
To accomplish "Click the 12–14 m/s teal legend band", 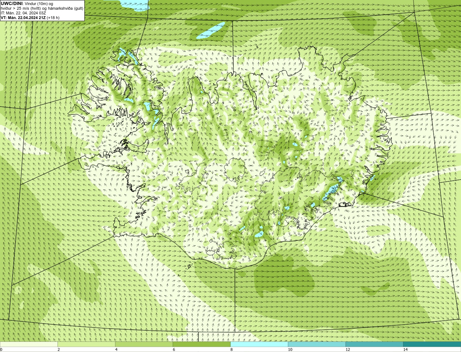I will (375, 344).
